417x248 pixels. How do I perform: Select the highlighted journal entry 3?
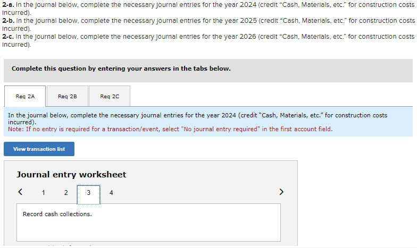pyautogui.click(x=88, y=193)
